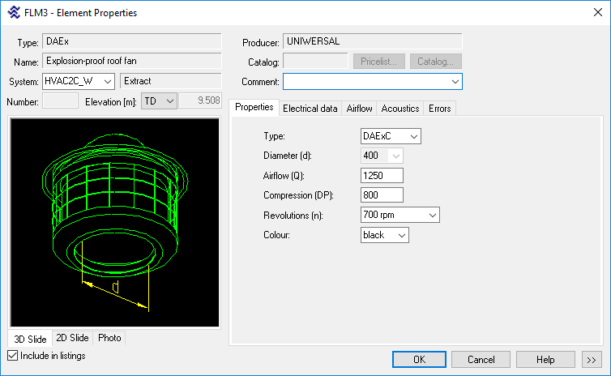Viewport: 611px width, 376px height.
Task: Expand the Comment combo box
Action: click(x=454, y=82)
